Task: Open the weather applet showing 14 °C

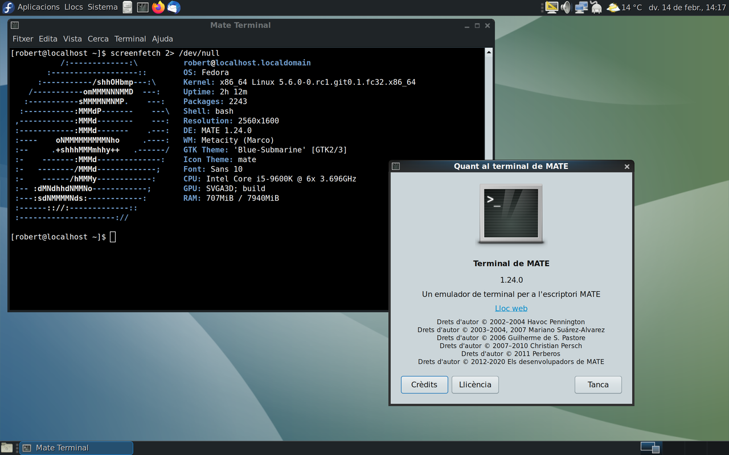Action: (624, 7)
